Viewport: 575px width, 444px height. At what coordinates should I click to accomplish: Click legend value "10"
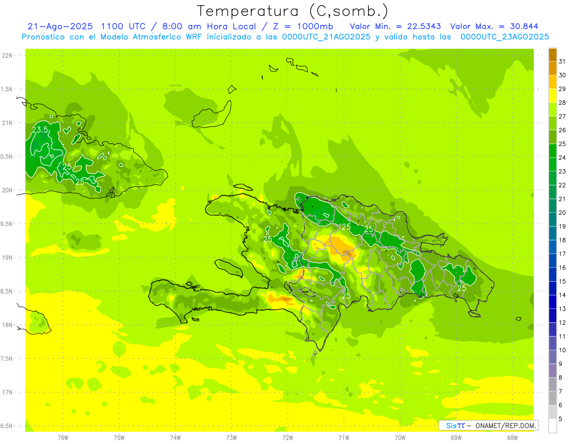tap(562, 350)
